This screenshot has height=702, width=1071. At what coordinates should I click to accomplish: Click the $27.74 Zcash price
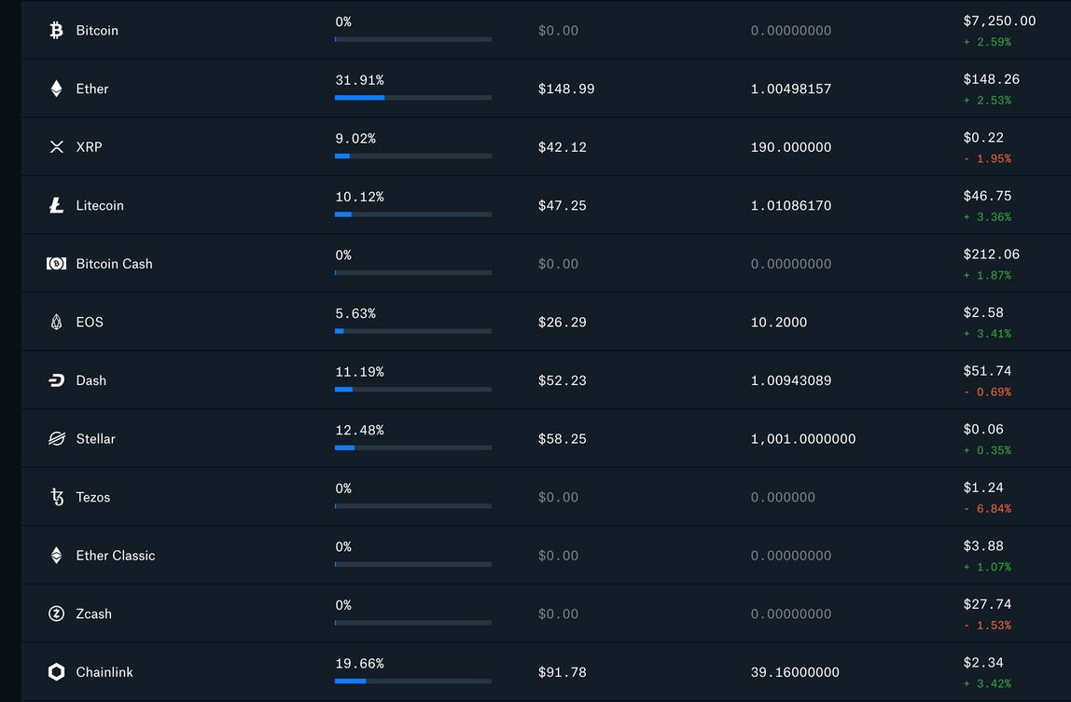click(987, 604)
